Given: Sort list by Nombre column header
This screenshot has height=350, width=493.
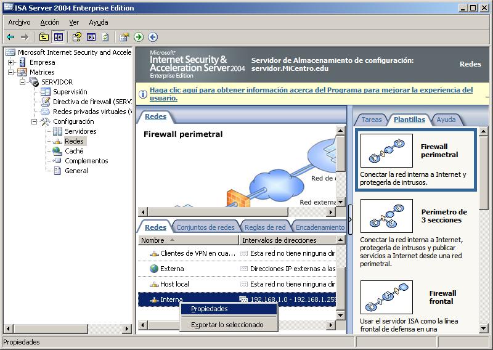Looking at the screenshot, I should (x=187, y=240).
